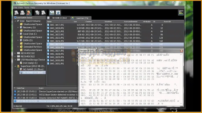Click the drive icon next to DATA (D:)

coord(21,40)
